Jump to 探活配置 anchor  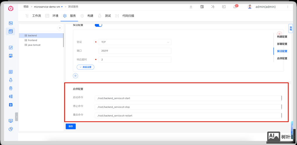tap(282, 51)
